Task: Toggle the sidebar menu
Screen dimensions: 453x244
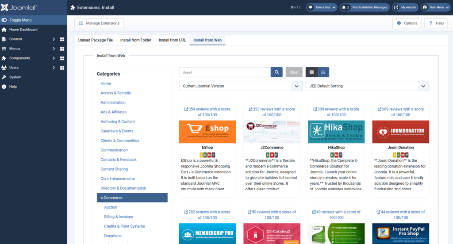Action: tap(33, 20)
